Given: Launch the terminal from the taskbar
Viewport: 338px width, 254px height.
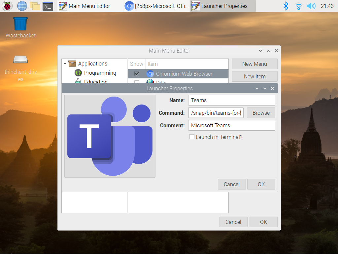Looking at the screenshot, I should [48, 6].
